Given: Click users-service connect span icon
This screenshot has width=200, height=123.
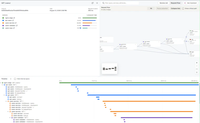Looking at the screenshot, I should point(12,114).
